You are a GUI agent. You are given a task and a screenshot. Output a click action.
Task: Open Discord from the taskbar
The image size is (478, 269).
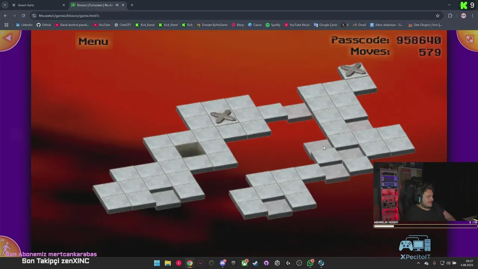[x=223, y=263]
